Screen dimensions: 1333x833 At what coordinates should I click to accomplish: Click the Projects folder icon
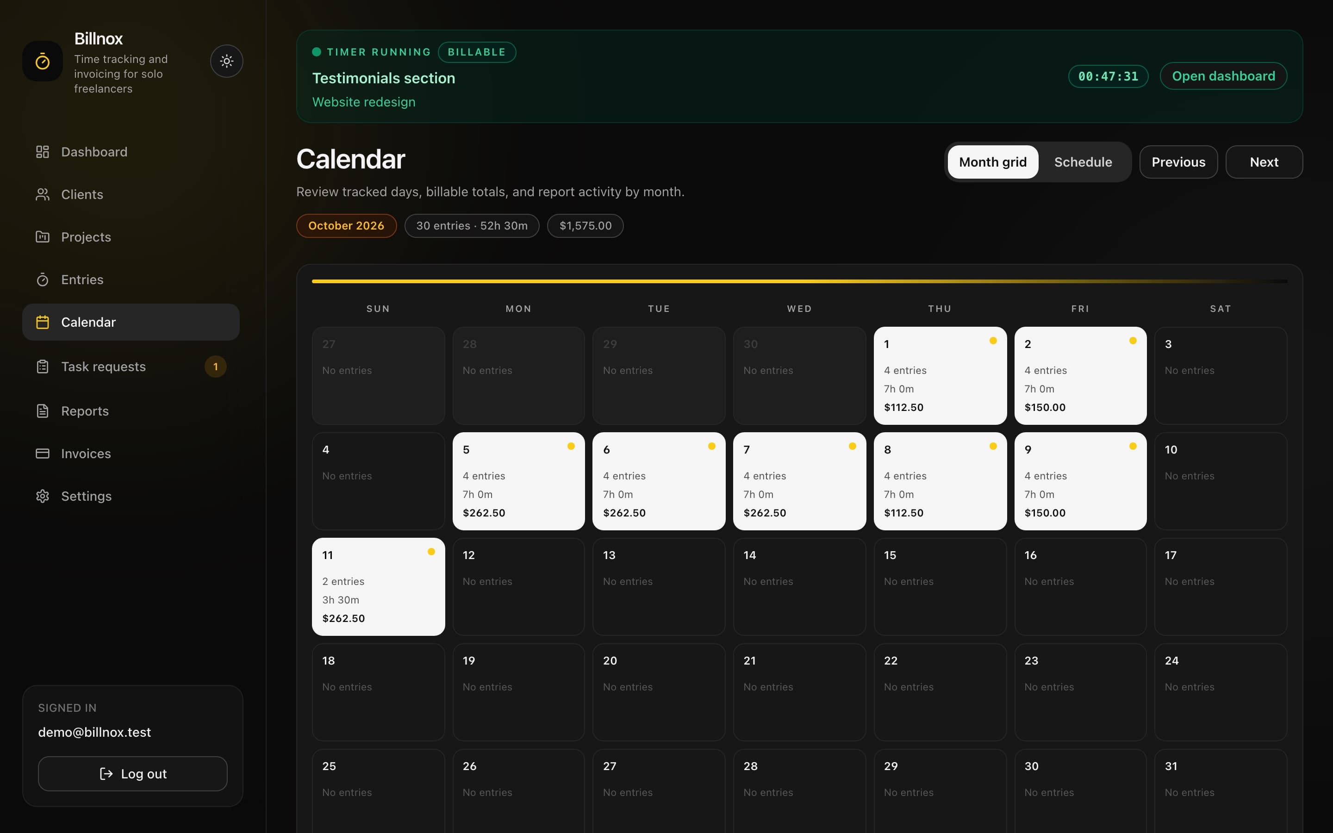coord(43,237)
